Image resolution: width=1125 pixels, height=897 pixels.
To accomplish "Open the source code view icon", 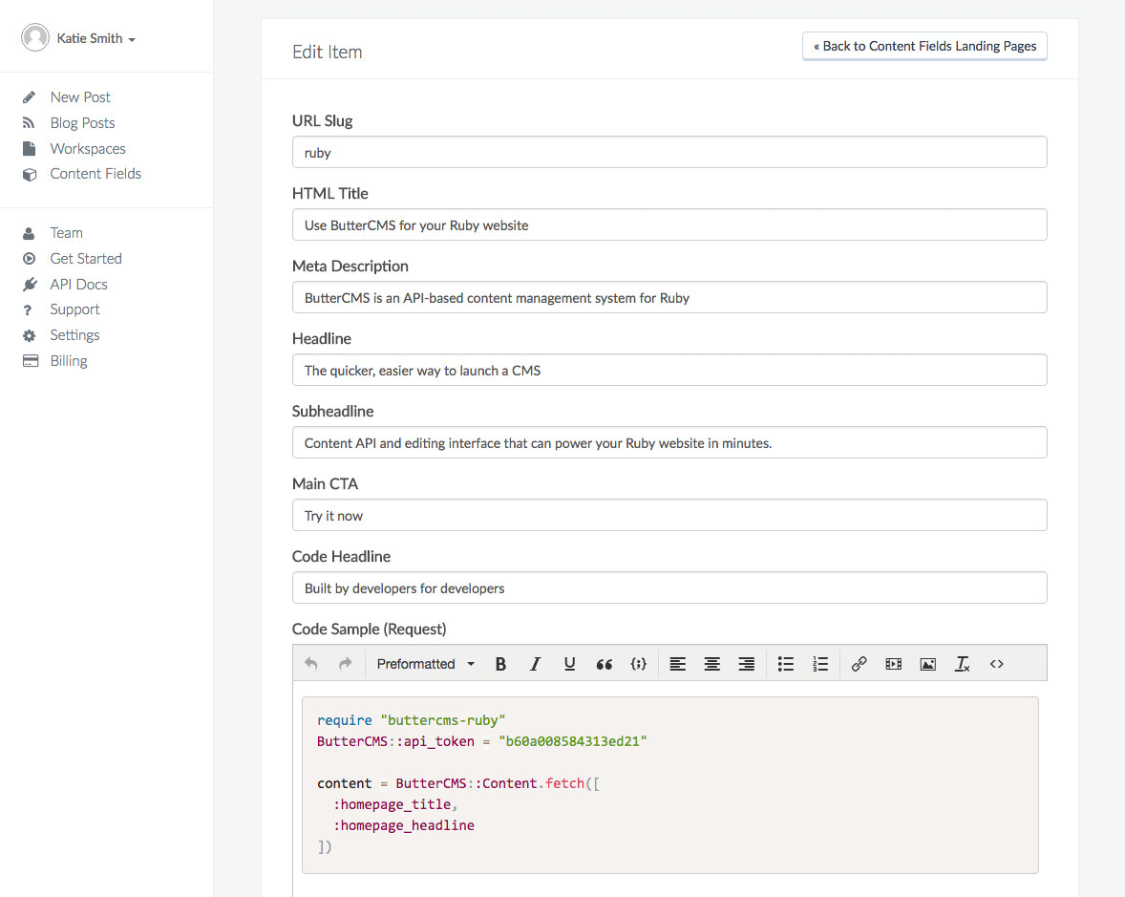I will [x=996, y=664].
